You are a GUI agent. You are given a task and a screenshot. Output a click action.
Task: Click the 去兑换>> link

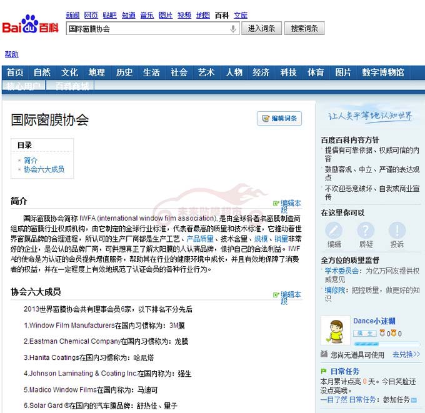point(406,354)
